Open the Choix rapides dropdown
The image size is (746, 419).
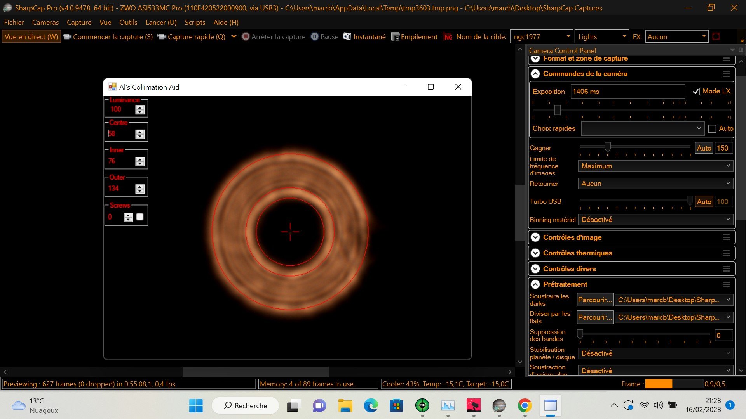(x=643, y=128)
